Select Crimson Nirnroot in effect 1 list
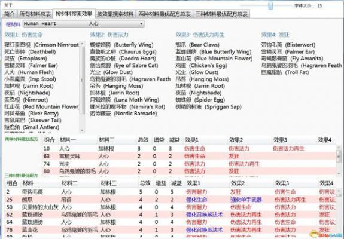 point(42,45)
